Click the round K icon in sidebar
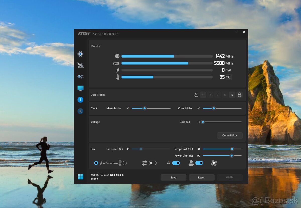301x208 pixels. 80,111
